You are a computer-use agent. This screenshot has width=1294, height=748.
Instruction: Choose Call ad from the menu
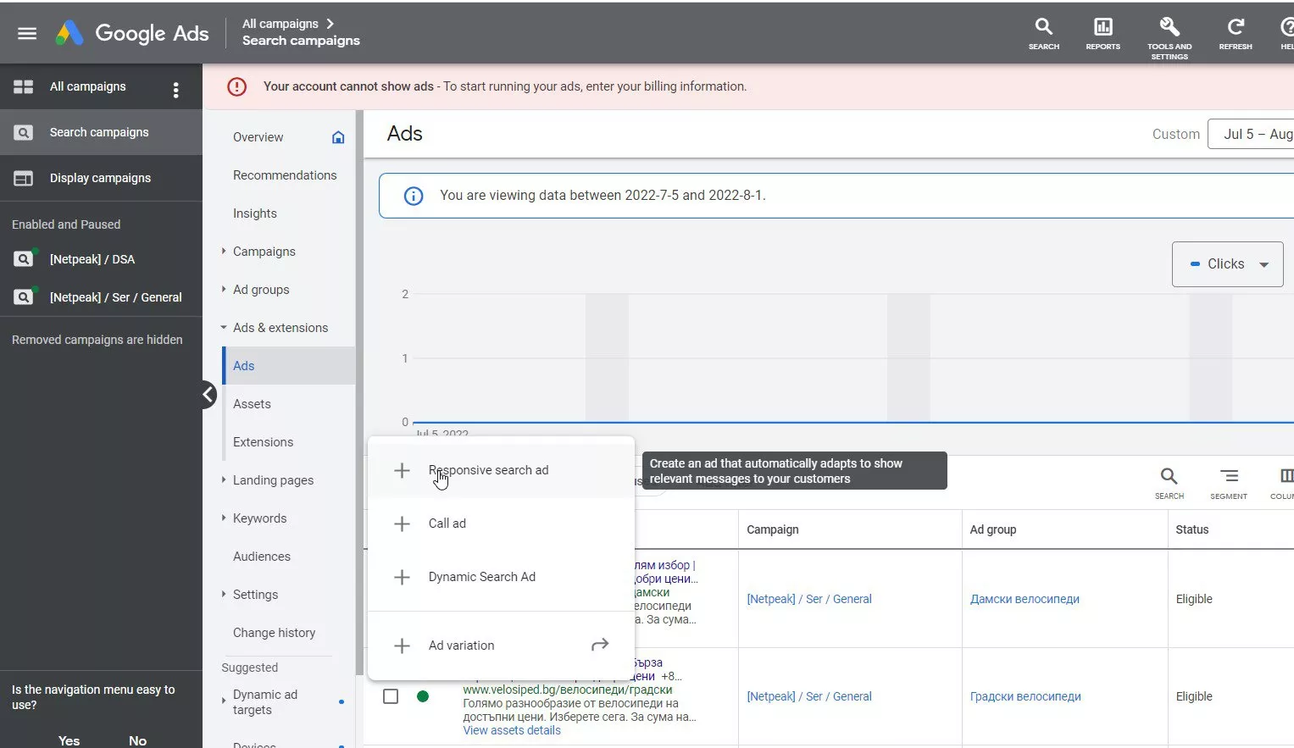click(x=501, y=524)
